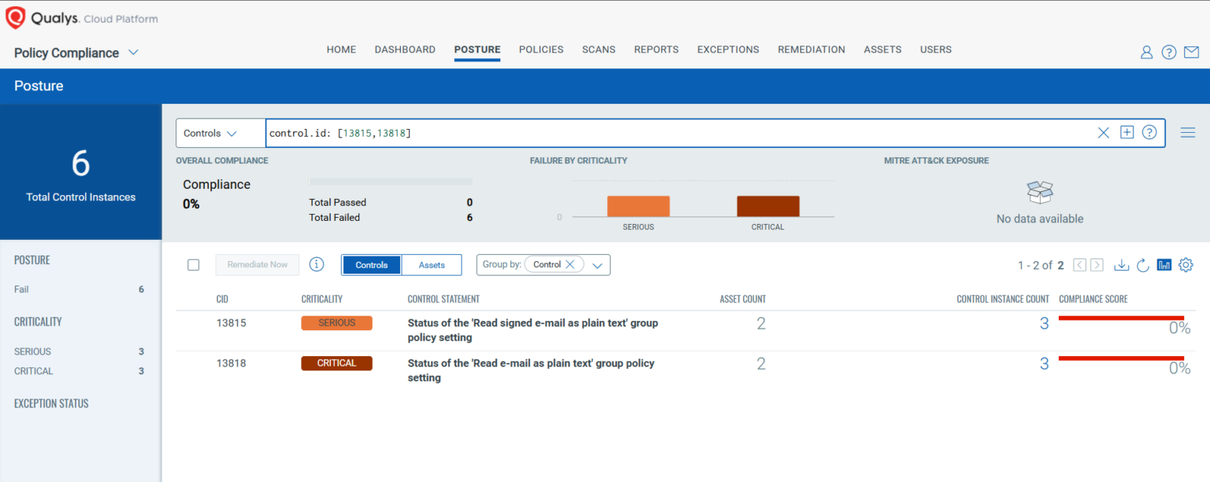Open 'Read signed e-mail as plain text' control statement
Viewport: 1210px width, 482px height.
point(533,330)
